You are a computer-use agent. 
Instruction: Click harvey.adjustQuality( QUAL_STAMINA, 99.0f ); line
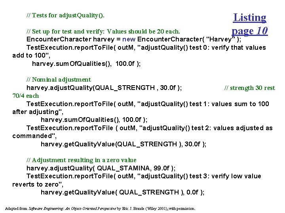(x=101, y=168)
